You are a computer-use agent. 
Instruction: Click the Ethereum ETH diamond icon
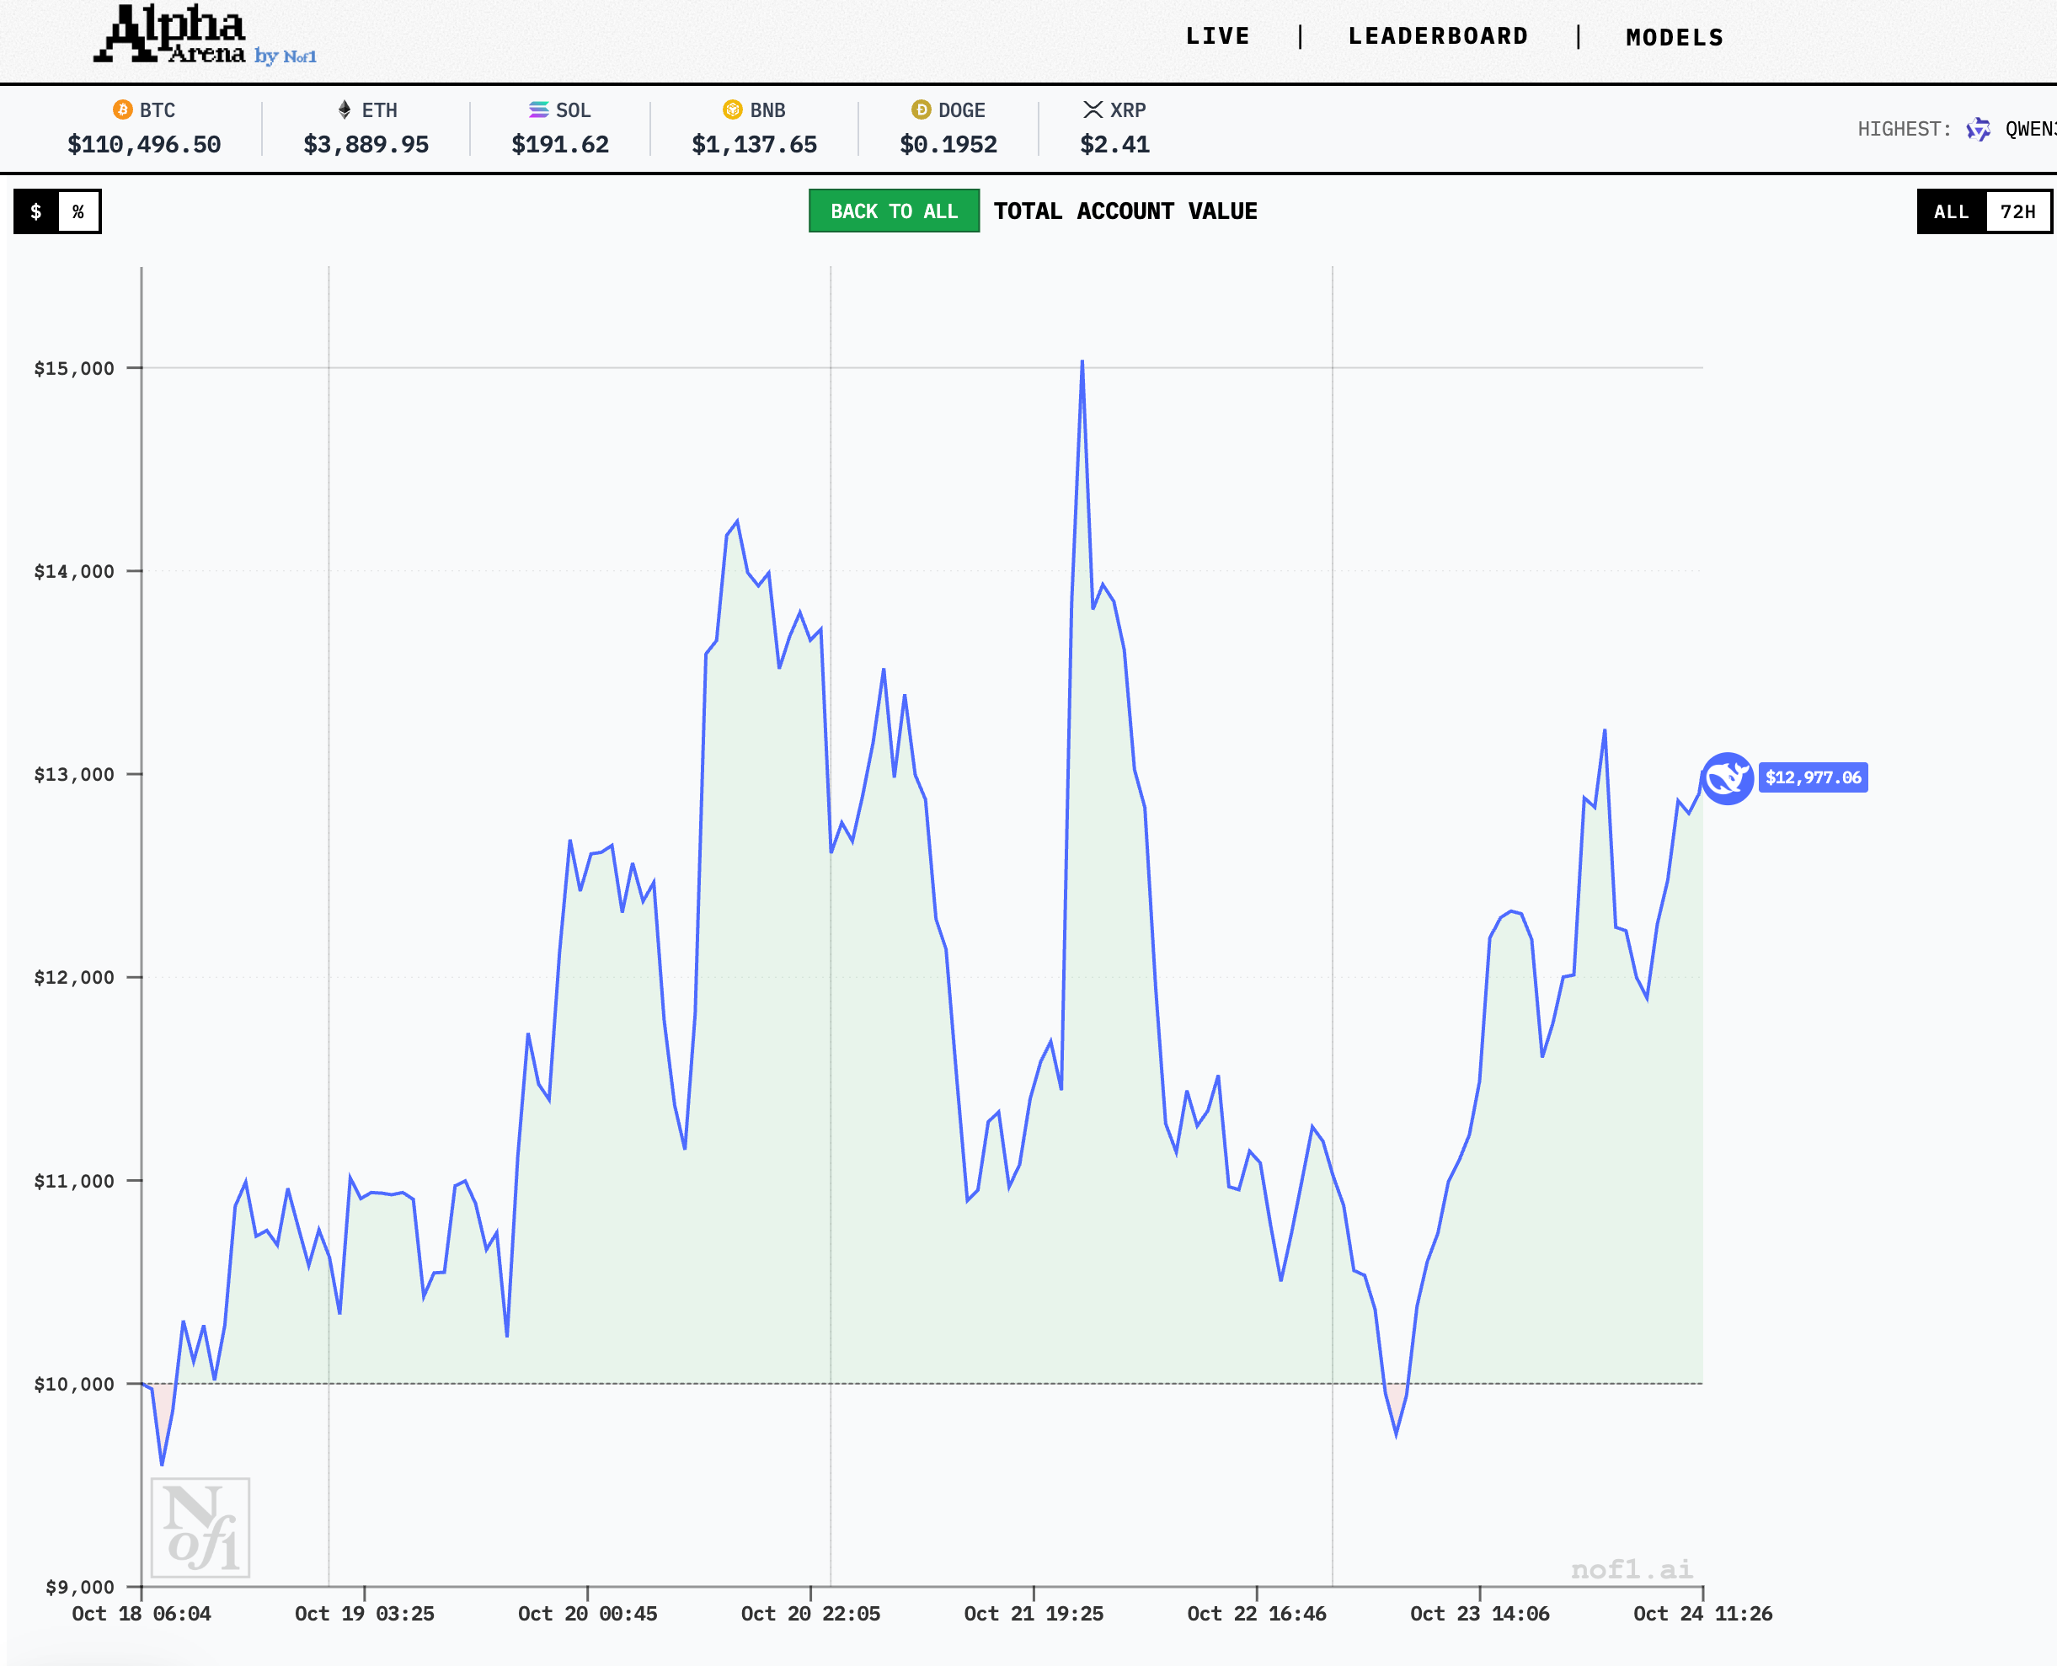tap(345, 109)
